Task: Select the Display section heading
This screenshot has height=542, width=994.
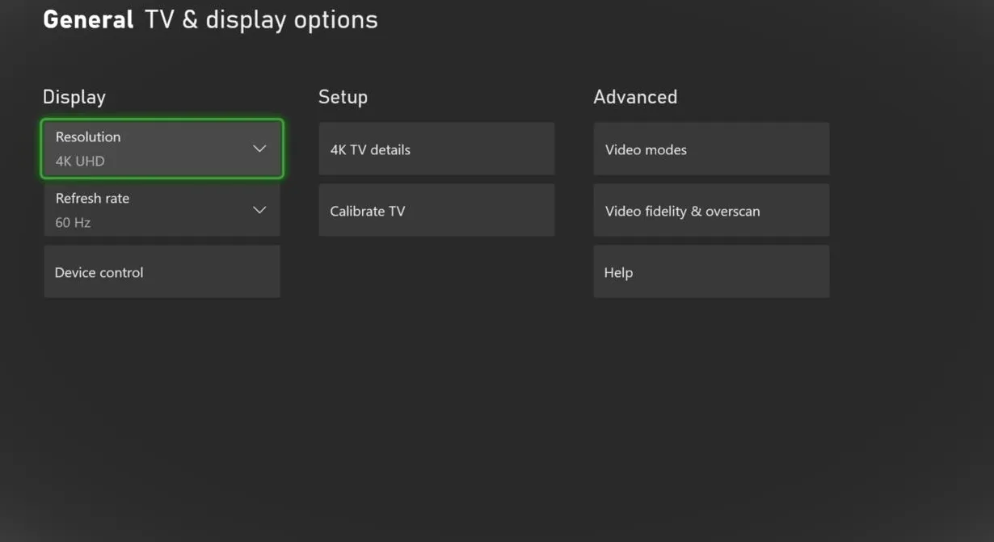Action: (x=74, y=97)
